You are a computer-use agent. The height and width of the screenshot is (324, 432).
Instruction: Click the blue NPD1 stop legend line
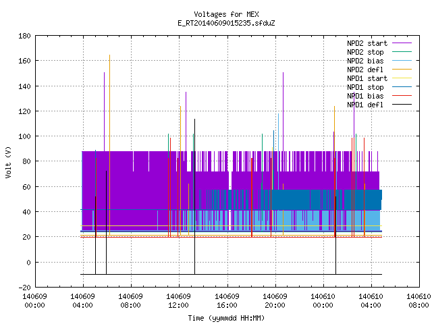(x=402, y=87)
